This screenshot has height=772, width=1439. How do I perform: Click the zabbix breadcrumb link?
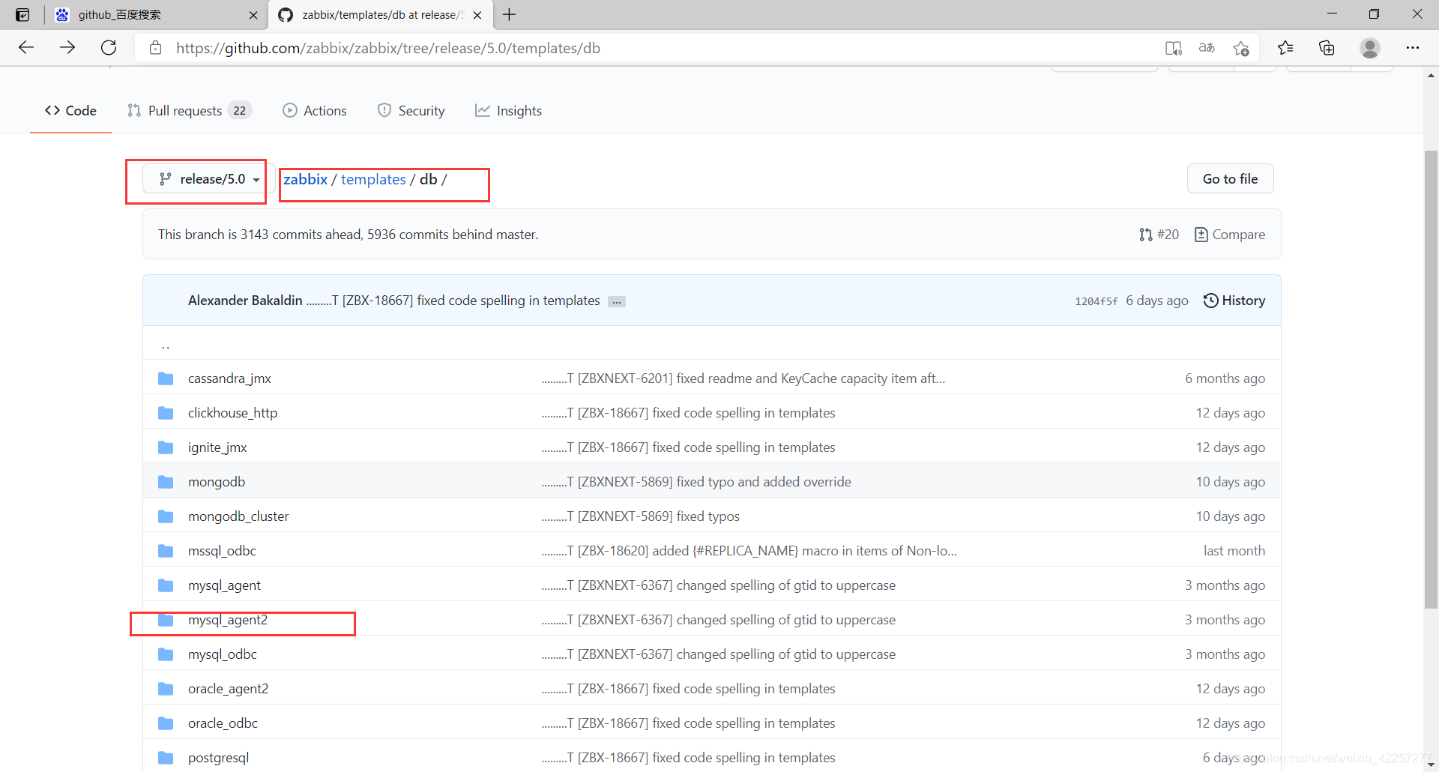coord(305,179)
